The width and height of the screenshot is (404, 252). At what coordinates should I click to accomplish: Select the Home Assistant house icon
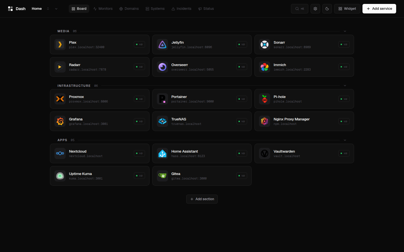[x=162, y=153]
